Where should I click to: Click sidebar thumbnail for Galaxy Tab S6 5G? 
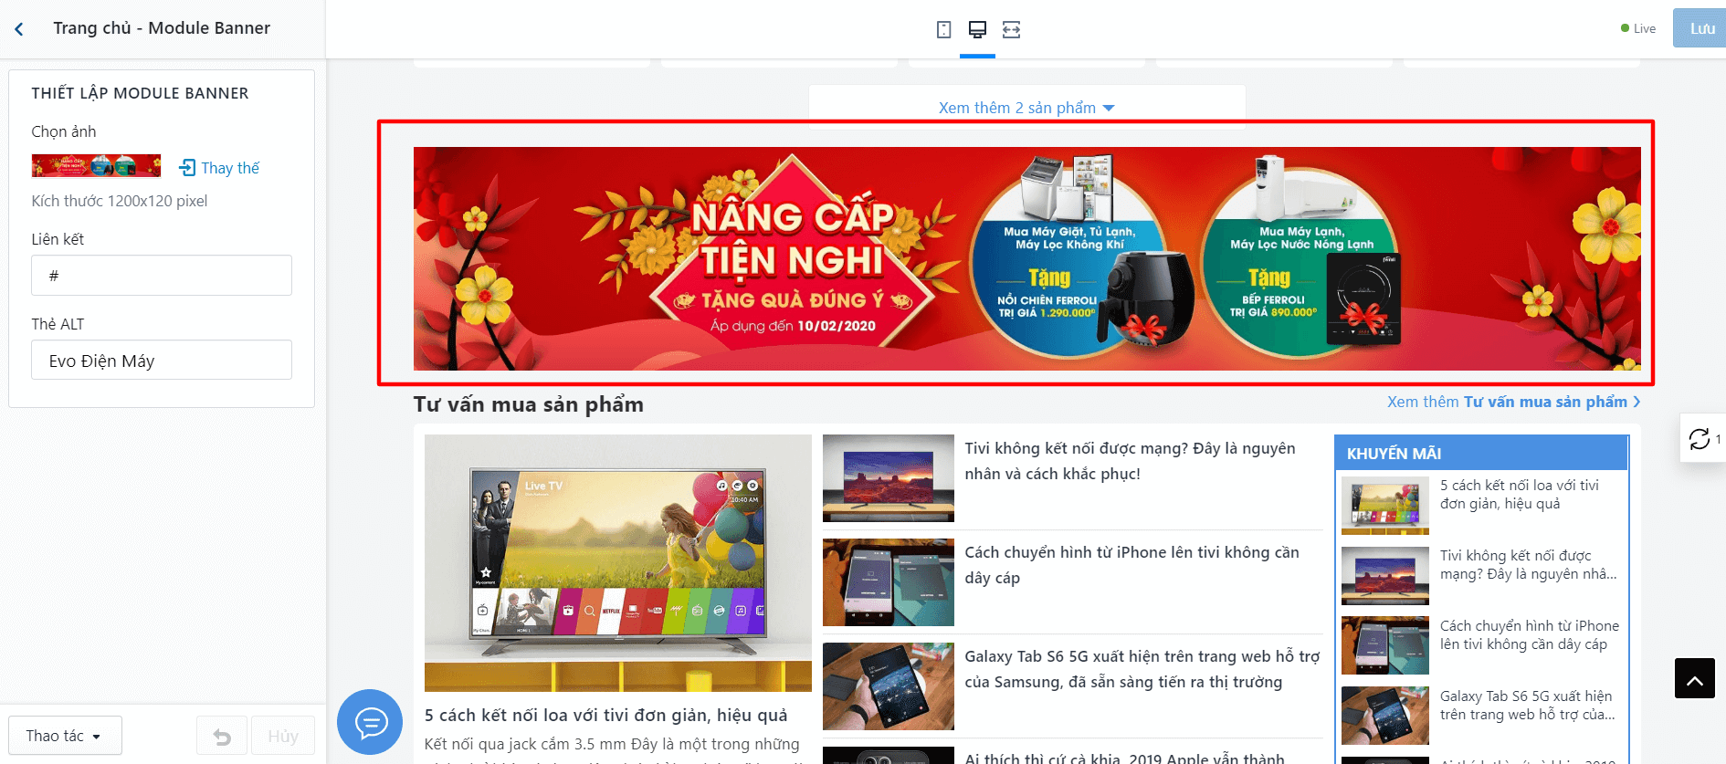click(x=1385, y=716)
